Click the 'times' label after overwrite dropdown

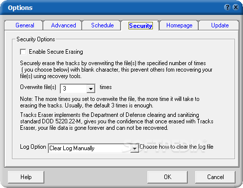coord(106,87)
